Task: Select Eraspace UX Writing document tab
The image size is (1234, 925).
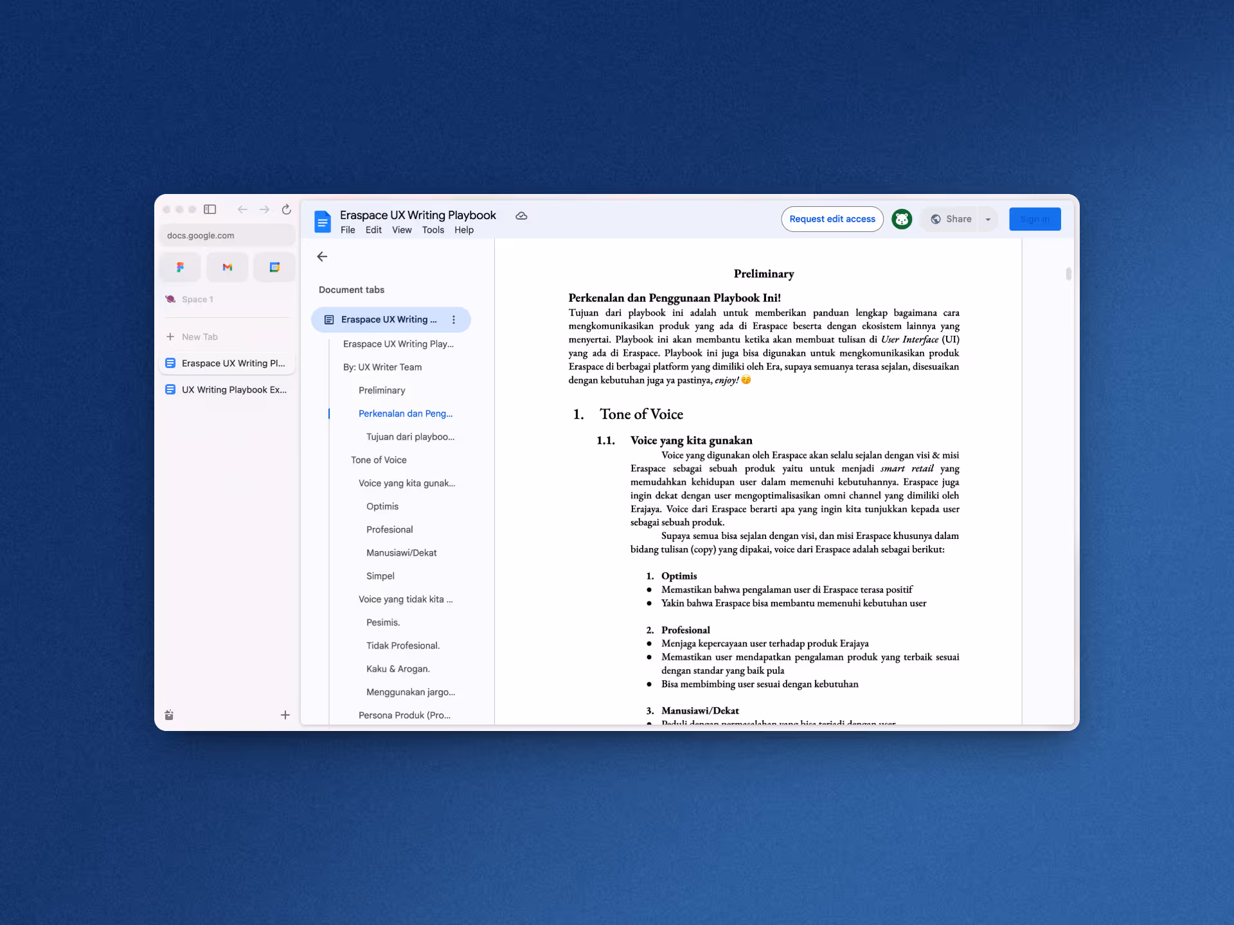Action: [x=391, y=320]
